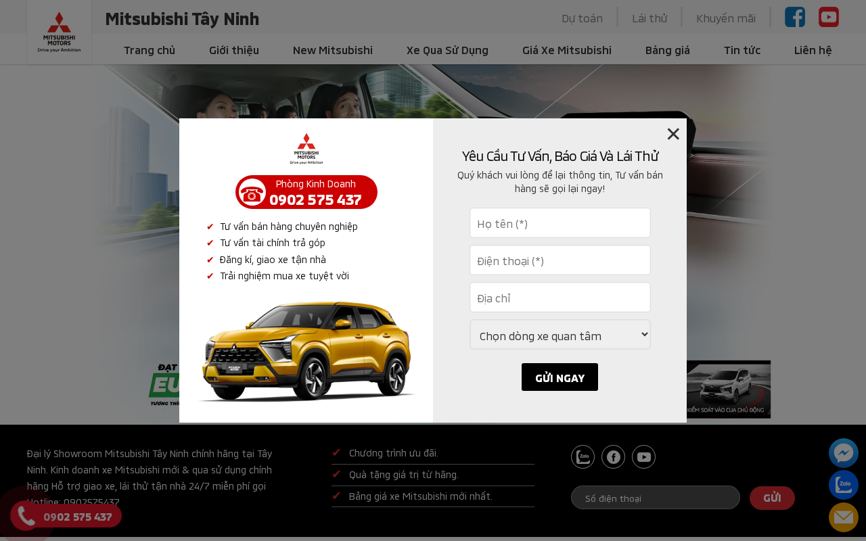Open the floating blue Zalo chat icon
This screenshot has height=541, width=866.
click(x=844, y=485)
